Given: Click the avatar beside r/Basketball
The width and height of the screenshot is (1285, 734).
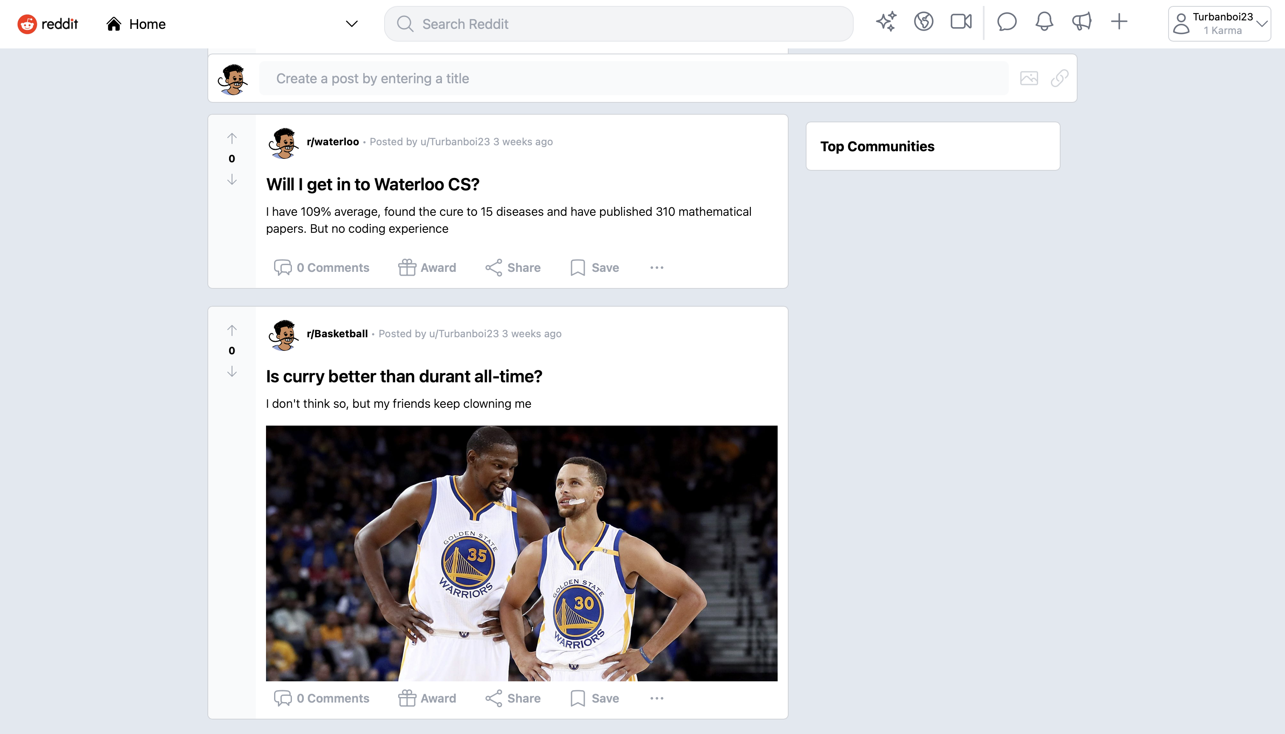Looking at the screenshot, I should coord(283,335).
